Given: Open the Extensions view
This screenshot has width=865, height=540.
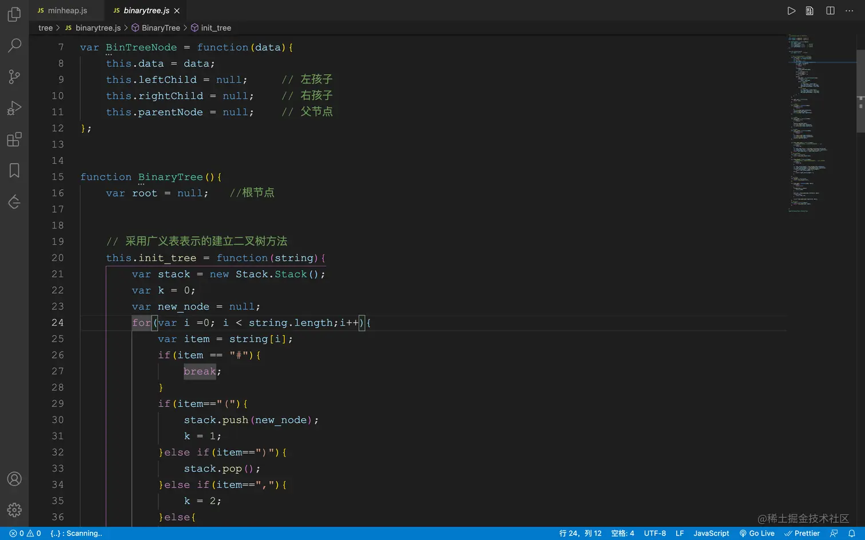Looking at the screenshot, I should [14, 139].
